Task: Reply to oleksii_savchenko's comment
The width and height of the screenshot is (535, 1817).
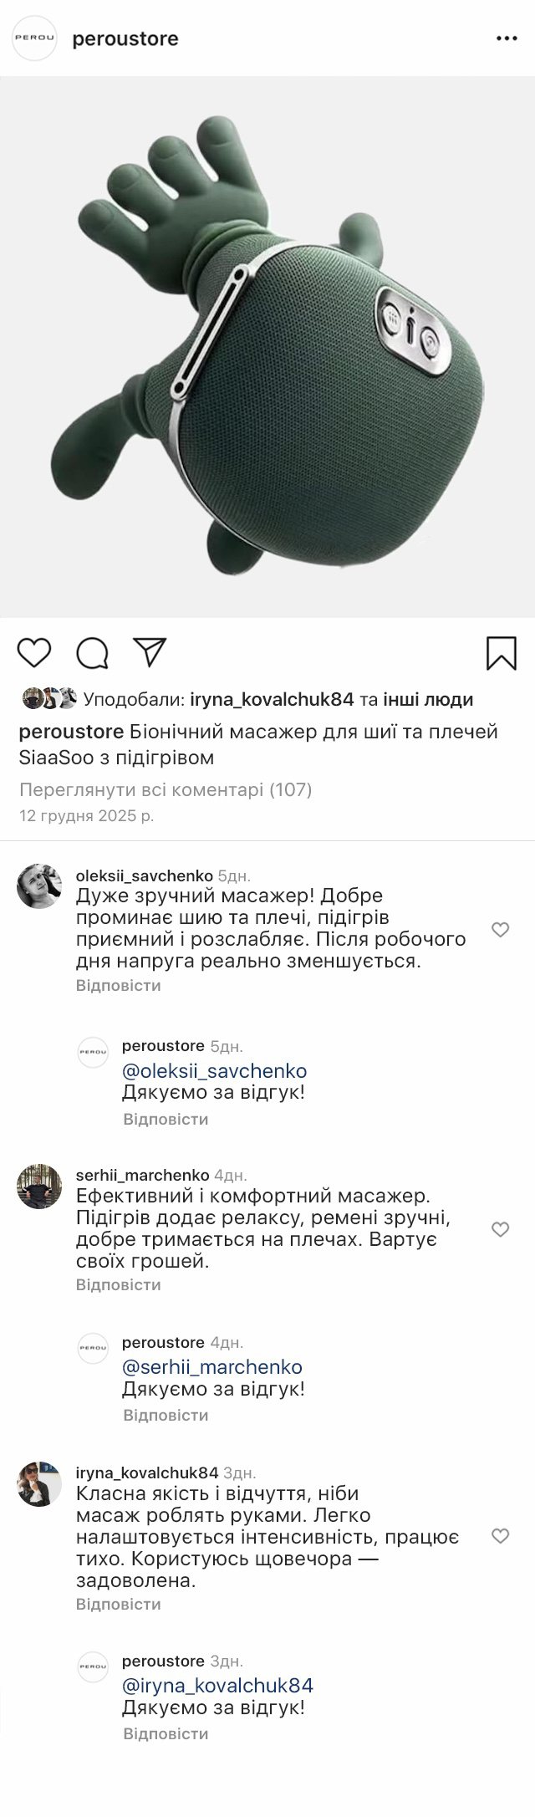Action: pyautogui.click(x=118, y=985)
